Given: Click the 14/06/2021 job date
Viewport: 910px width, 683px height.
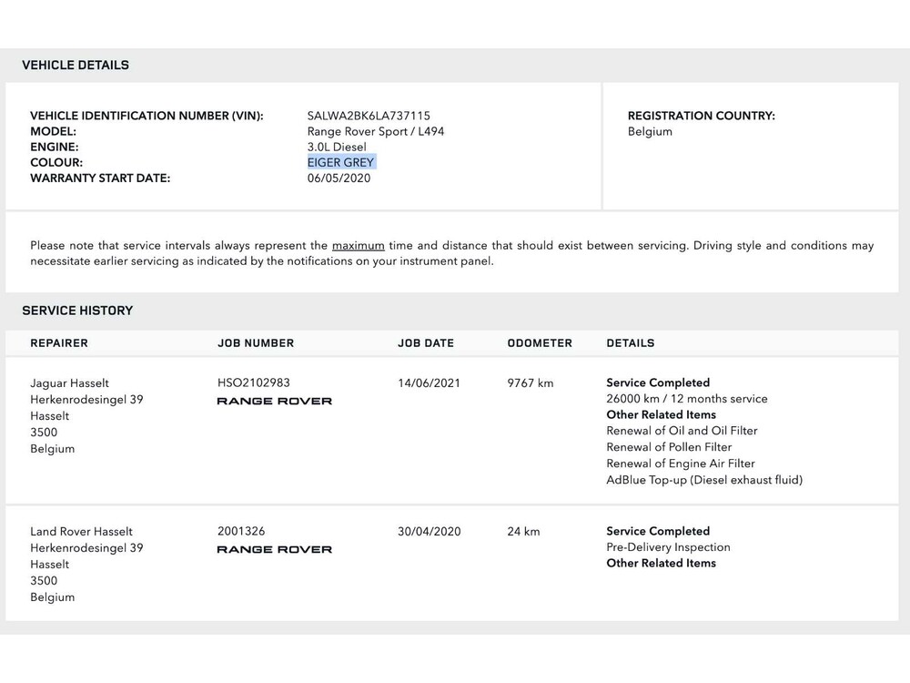Looking at the screenshot, I should click(429, 382).
